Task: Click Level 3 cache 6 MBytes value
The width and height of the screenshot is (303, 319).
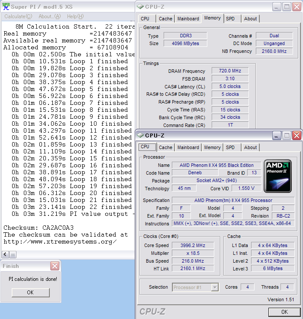Action: coord(273,269)
